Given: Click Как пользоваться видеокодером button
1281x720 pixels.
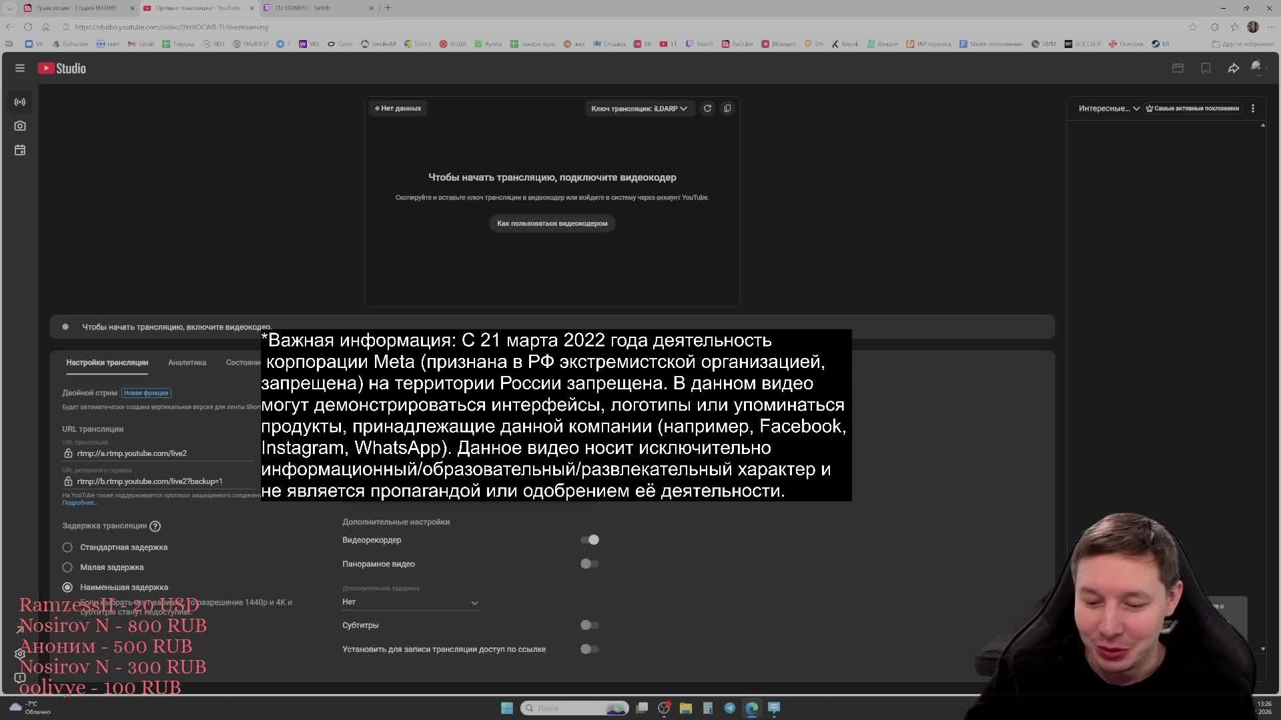Looking at the screenshot, I should point(552,223).
